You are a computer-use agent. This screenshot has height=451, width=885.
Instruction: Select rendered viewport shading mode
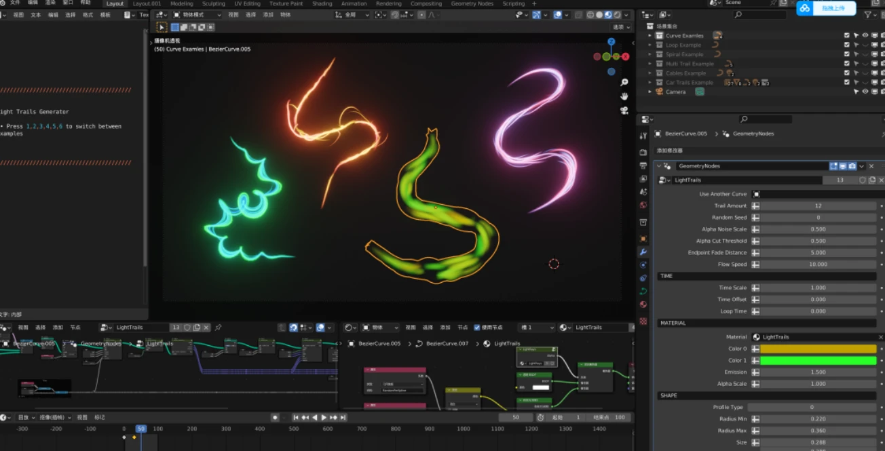coord(617,14)
